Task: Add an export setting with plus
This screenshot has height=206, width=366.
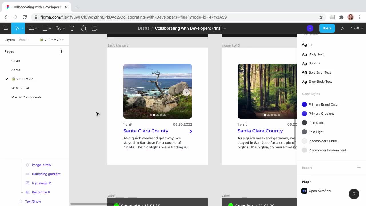Action: [359, 168]
